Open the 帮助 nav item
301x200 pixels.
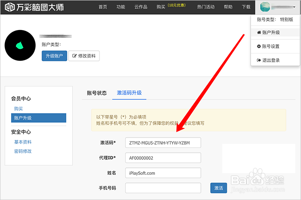(228, 7)
